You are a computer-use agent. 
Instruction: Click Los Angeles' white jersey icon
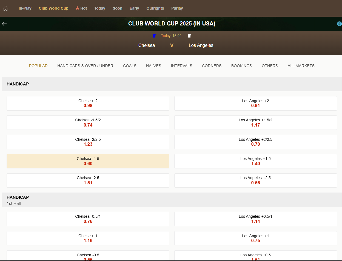click(189, 36)
